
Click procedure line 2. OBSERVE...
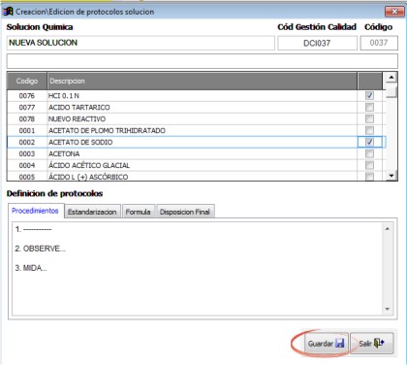click(x=41, y=249)
